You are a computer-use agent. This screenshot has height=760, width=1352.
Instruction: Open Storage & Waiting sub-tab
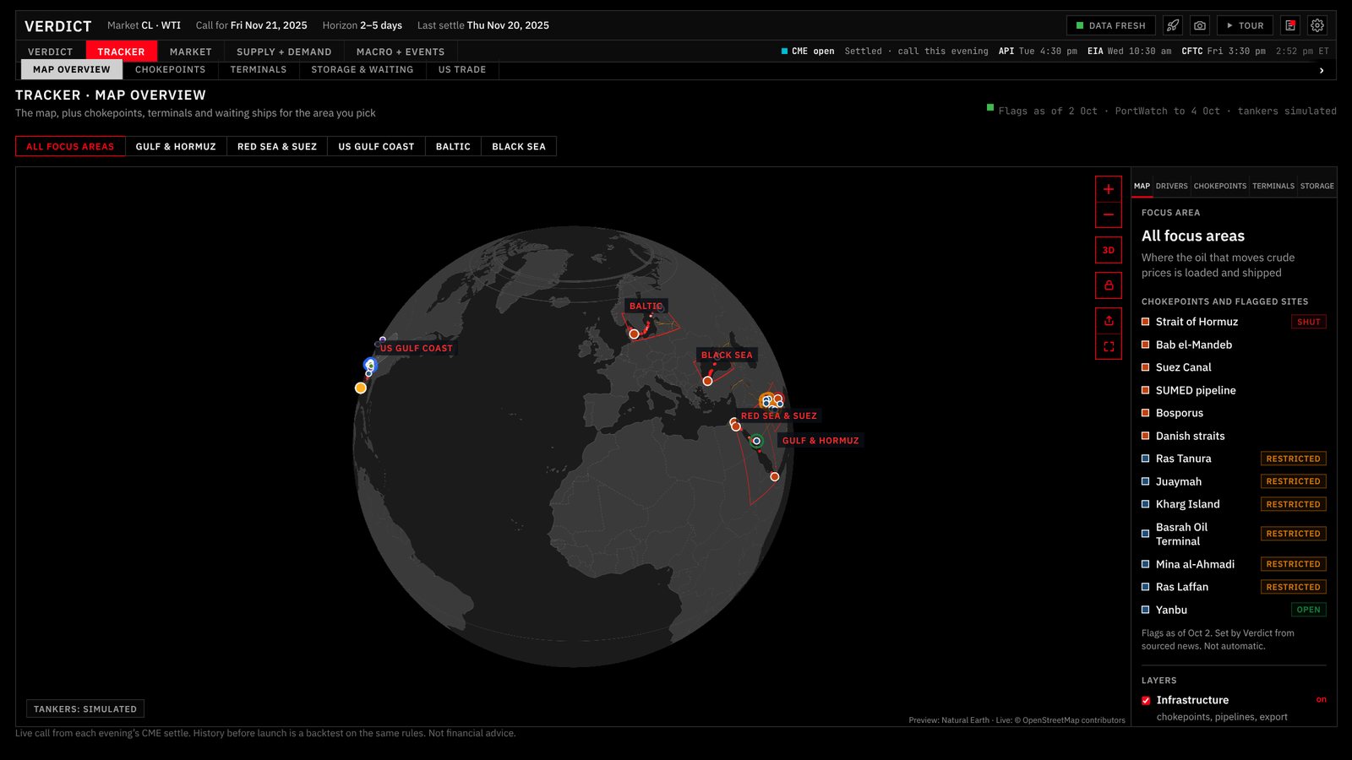[x=363, y=69]
